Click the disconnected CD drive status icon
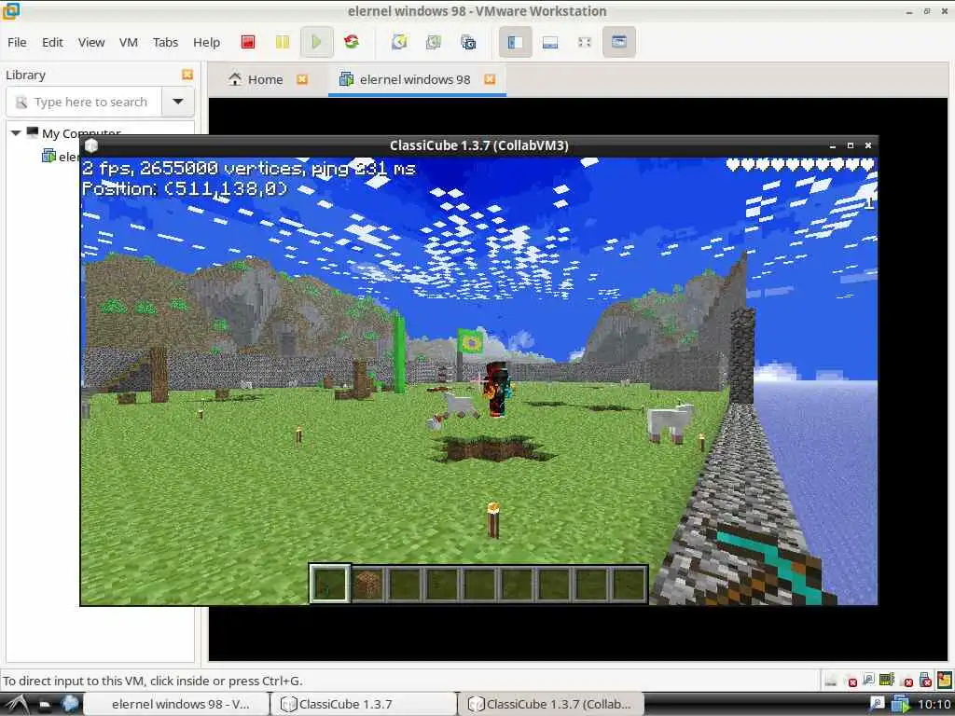Viewport: 955px width, 716px height. pyautogui.click(x=850, y=680)
